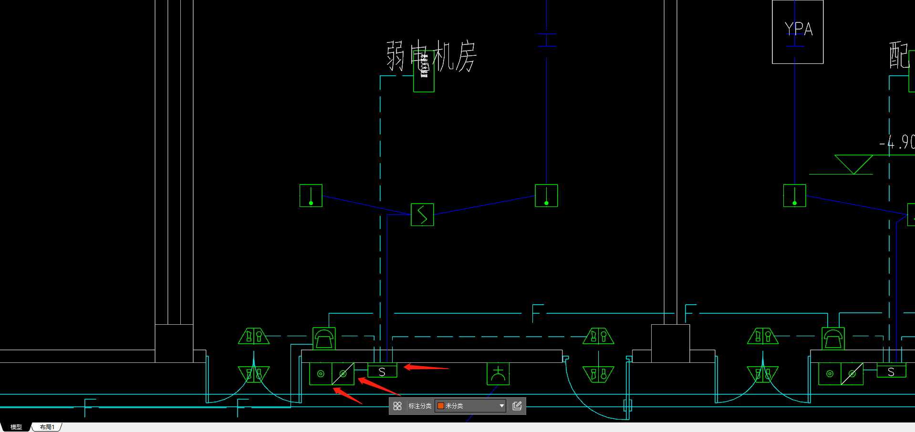The image size is (915, 432).
Task: Select the YPA box symbol
Action: click(798, 31)
